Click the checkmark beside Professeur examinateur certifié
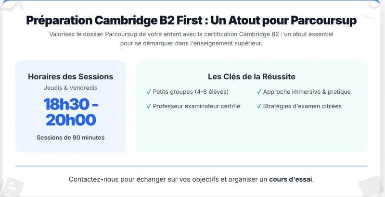This screenshot has height=197, width=385. tap(149, 106)
